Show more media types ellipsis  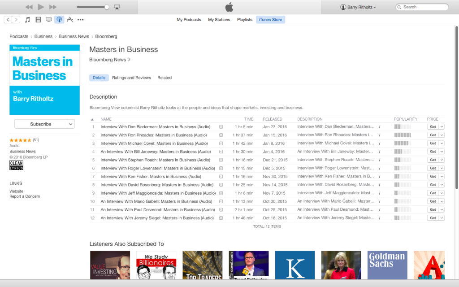[81, 20]
